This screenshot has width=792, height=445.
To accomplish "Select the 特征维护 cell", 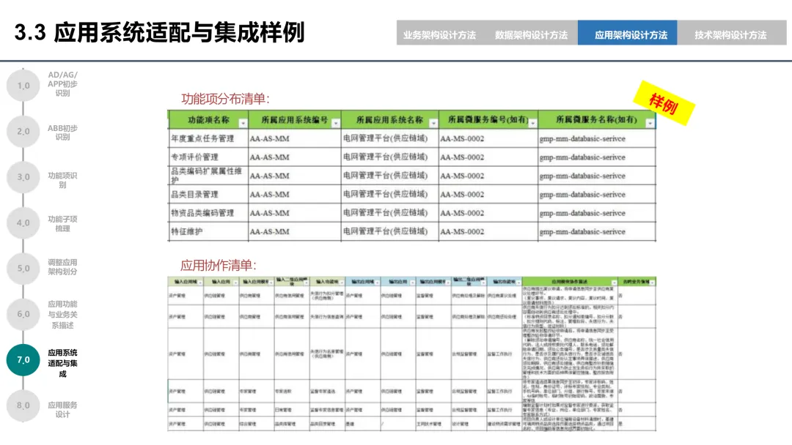I will (208, 231).
